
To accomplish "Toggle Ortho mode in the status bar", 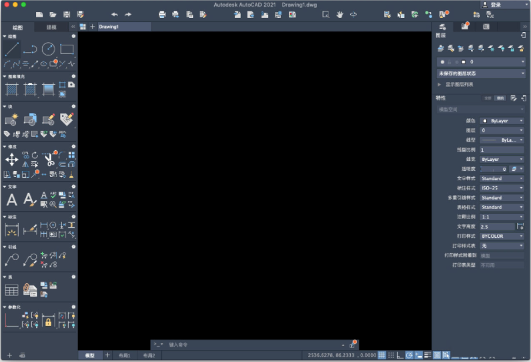I will 400,355.
